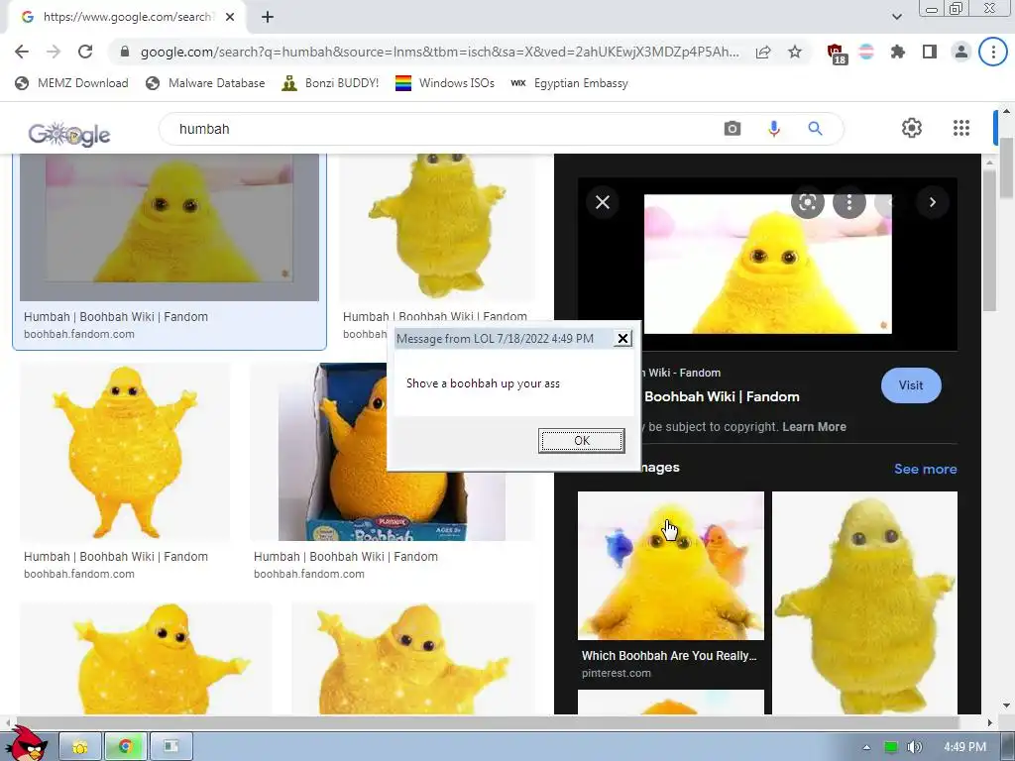
Task: Click OK in the message dialog
Action: tap(581, 441)
